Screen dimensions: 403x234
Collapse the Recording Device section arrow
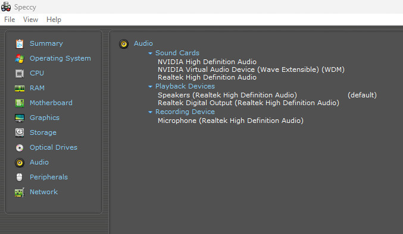pyautogui.click(x=151, y=112)
